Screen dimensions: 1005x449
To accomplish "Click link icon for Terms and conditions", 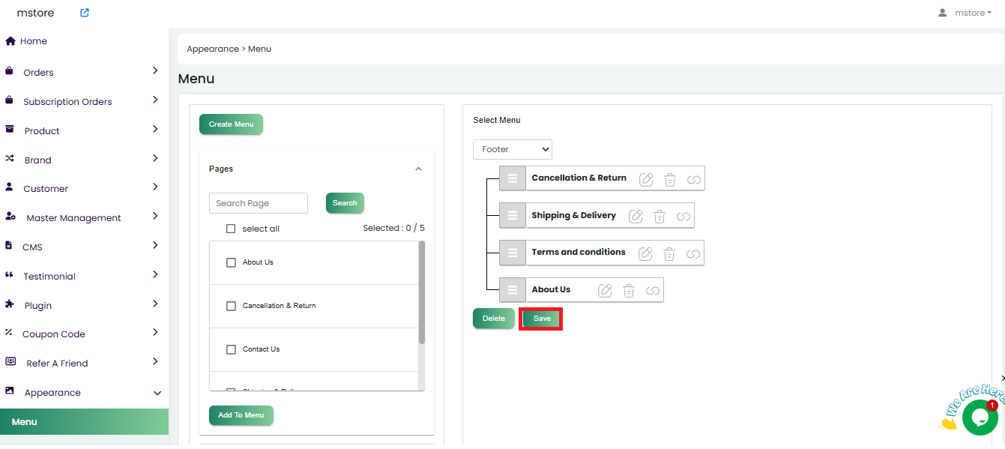I will tap(693, 254).
